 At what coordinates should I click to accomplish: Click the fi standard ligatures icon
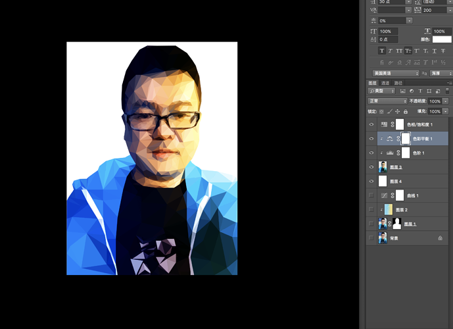(382, 62)
